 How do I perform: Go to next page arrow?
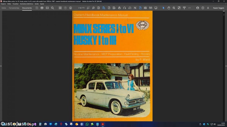pyautogui.click(x=71, y=8)
